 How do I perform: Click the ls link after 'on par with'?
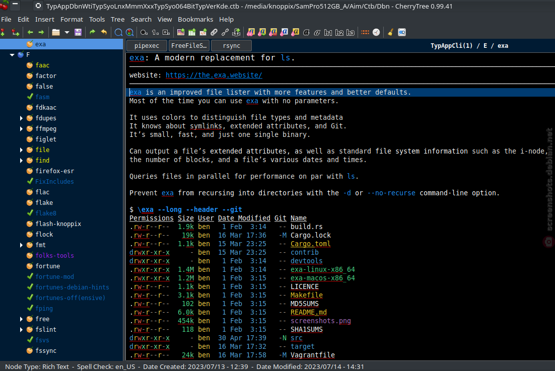pyautogui.click(x=351, y=176)
